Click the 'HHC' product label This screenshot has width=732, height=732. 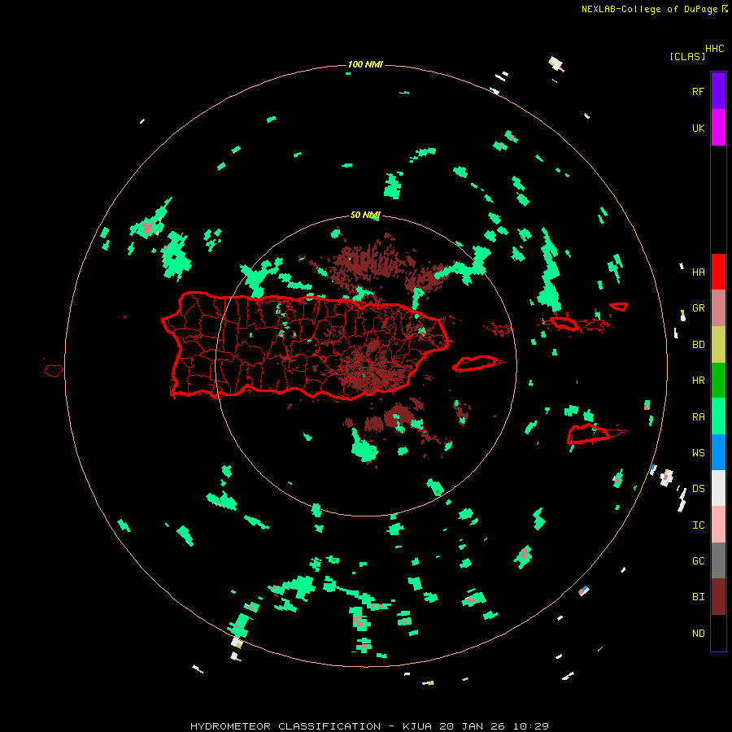[x=714, y=49]
